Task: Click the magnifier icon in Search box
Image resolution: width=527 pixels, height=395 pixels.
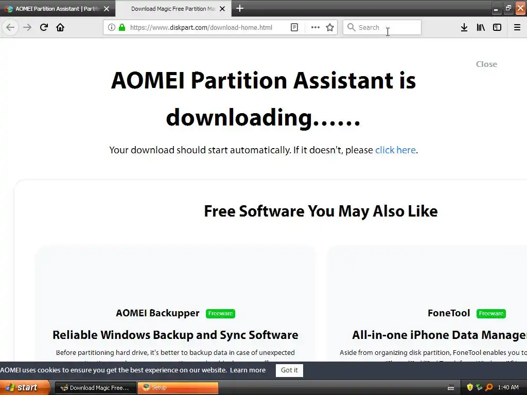Action: click(x=351, y=28)
